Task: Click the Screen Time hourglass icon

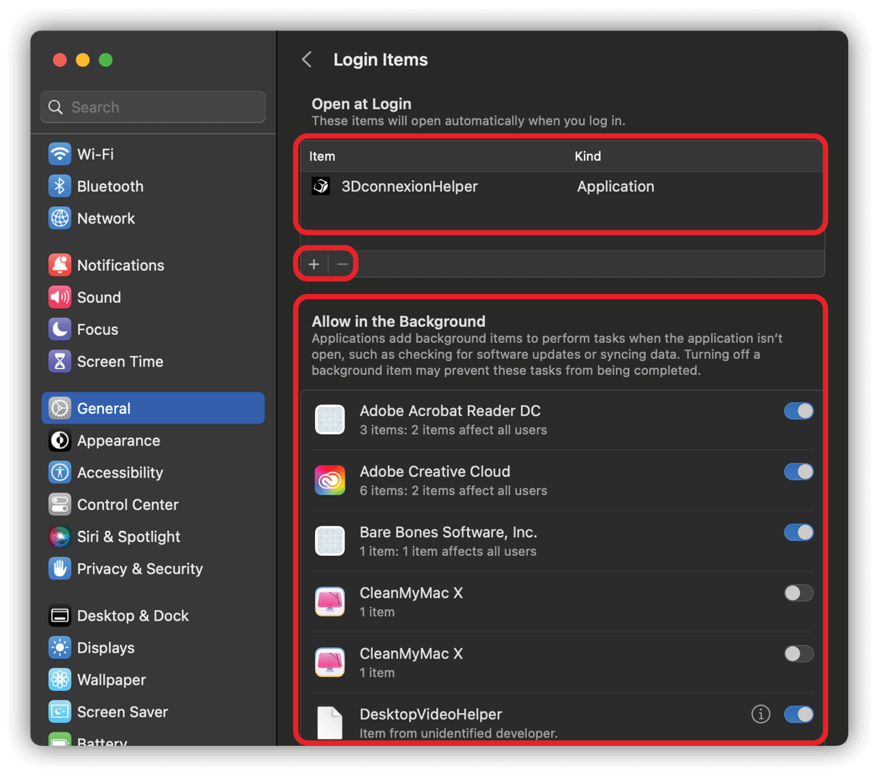Action: pos(60,361)
